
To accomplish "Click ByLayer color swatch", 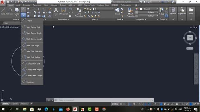I will tap(141, 9).
